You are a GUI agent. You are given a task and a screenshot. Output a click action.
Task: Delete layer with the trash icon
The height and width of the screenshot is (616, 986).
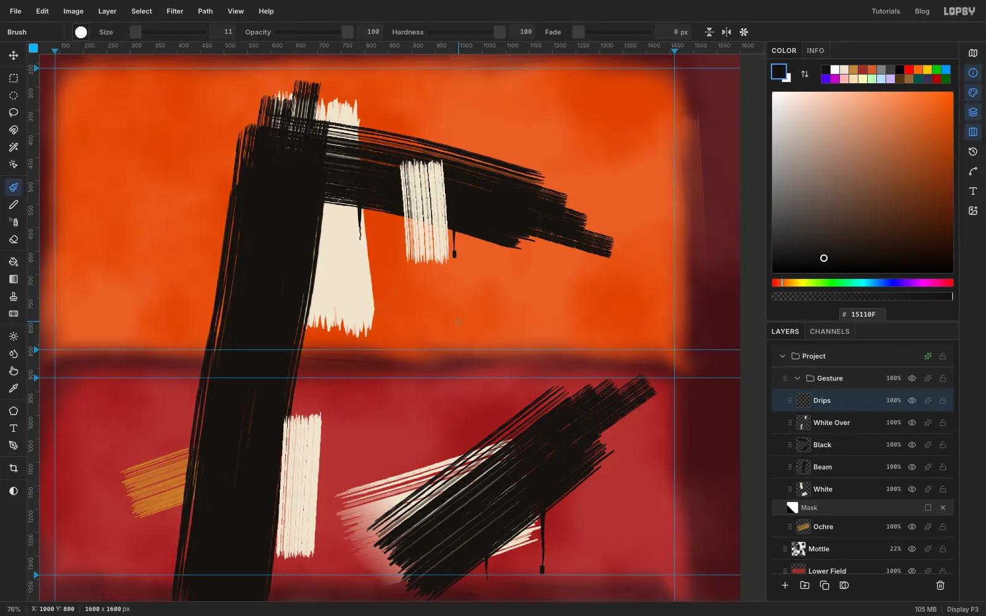click(x=940, y=585)
